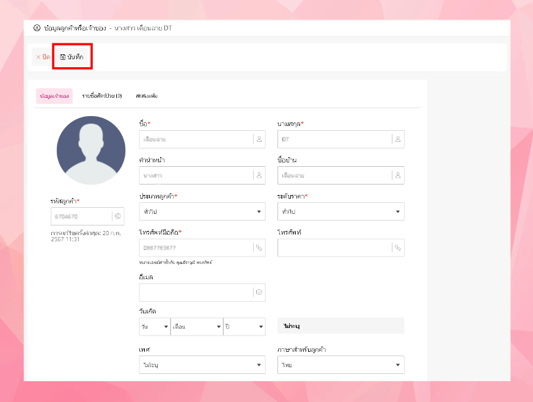Click the ไม่ระบุ age display box
The image size is (533, 402).
coord(341,326)
